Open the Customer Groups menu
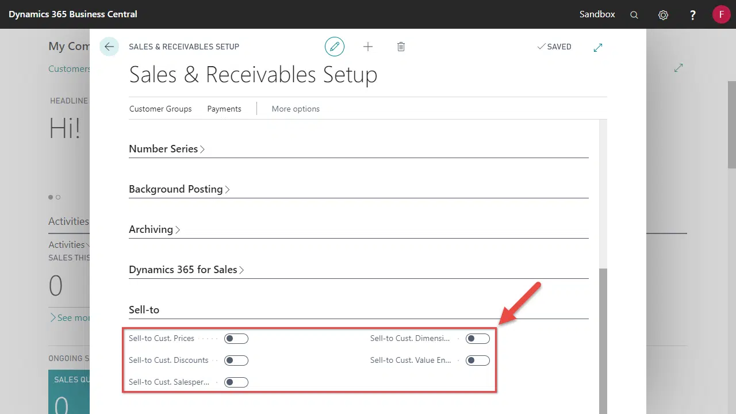 tap(160, 109)
